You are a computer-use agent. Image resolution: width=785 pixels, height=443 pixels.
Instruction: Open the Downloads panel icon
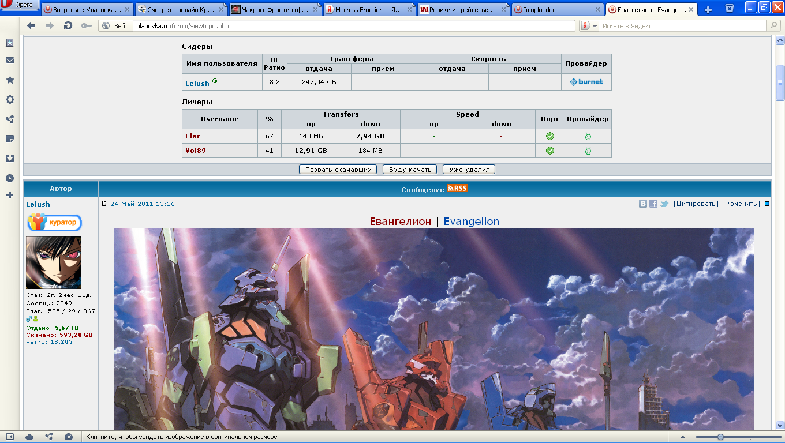[10, 159]
